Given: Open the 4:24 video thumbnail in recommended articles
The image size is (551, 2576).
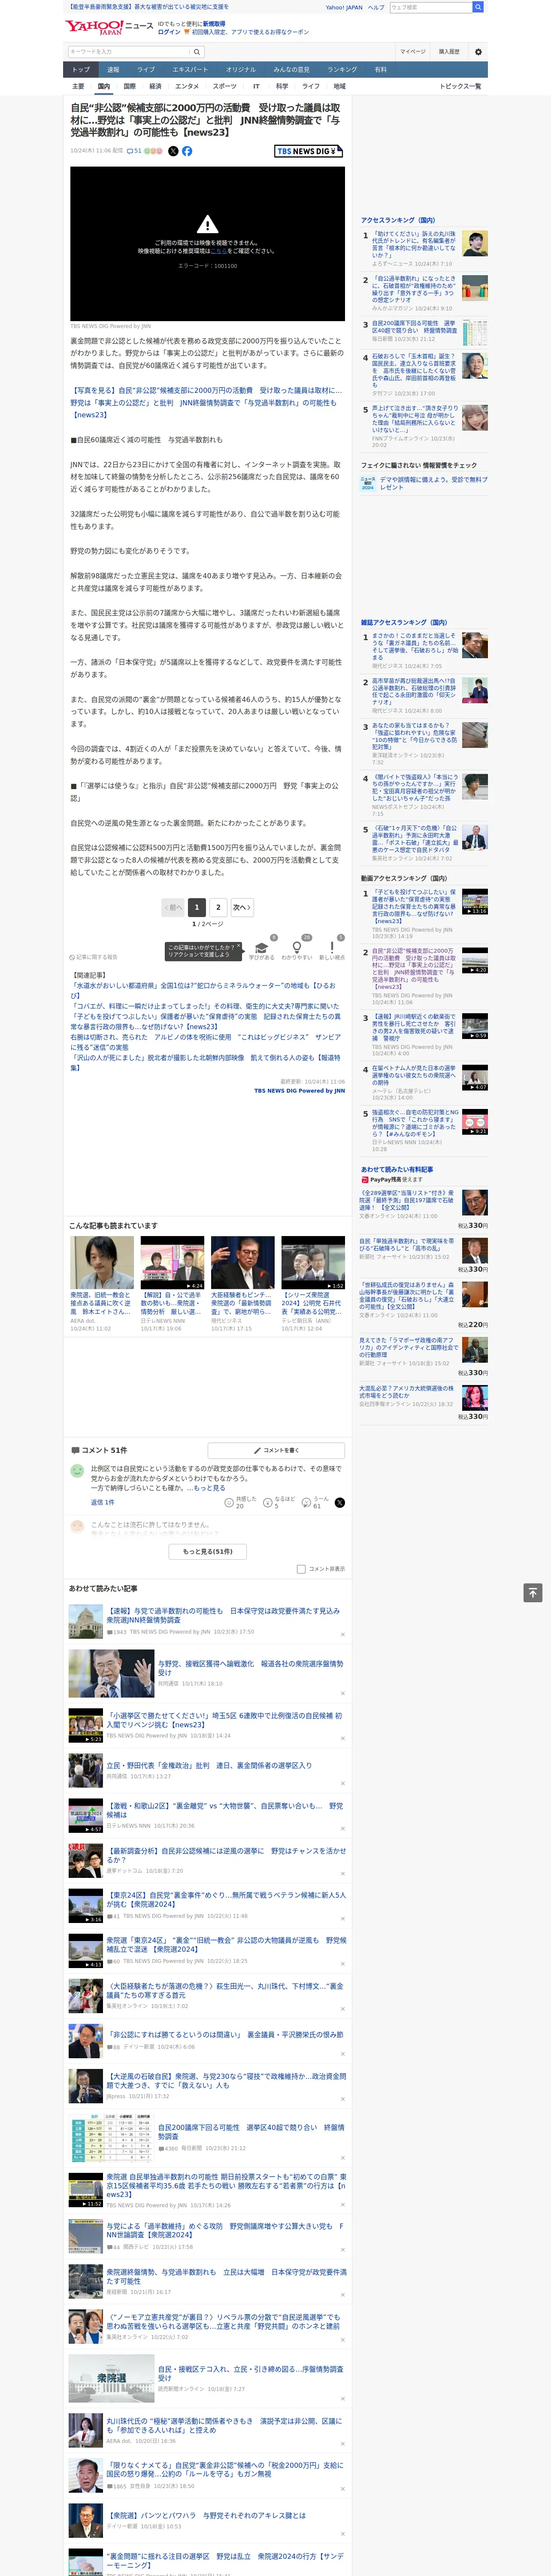Looking at the screenshot, I should 172,1262.
